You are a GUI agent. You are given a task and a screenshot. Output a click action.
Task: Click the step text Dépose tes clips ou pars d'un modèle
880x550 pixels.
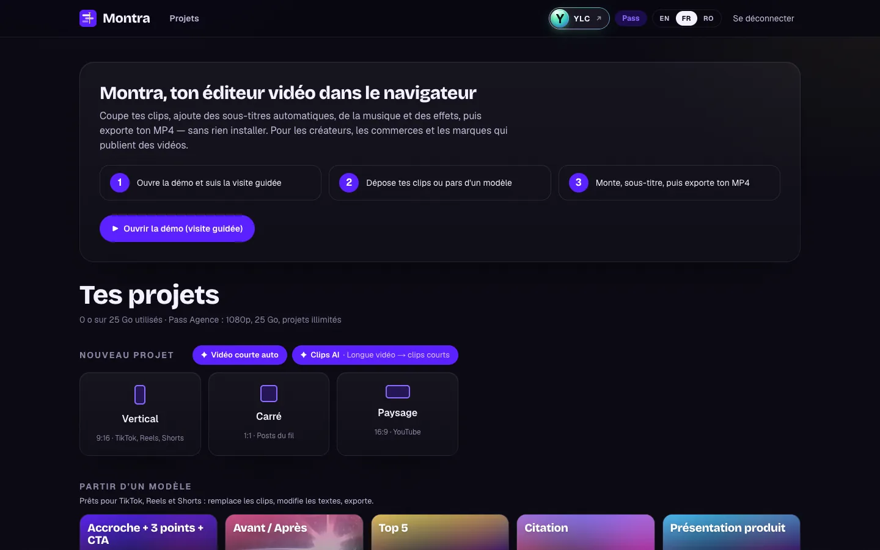point(439,183)
